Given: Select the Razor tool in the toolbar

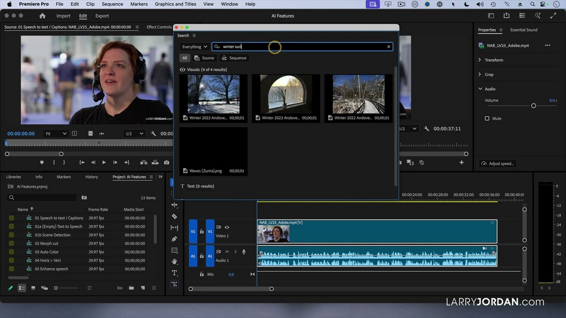Looking at the screenshot, I should (x=175, y=217).
